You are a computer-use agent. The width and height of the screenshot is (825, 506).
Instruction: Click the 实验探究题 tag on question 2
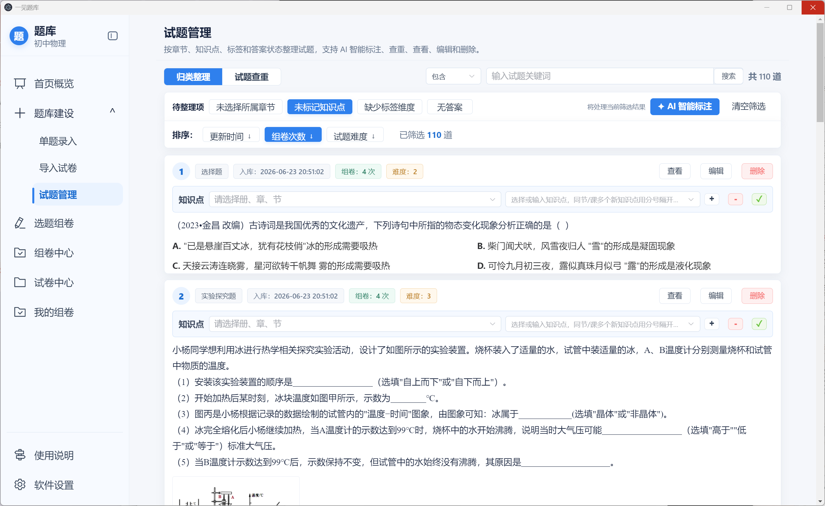219,296
